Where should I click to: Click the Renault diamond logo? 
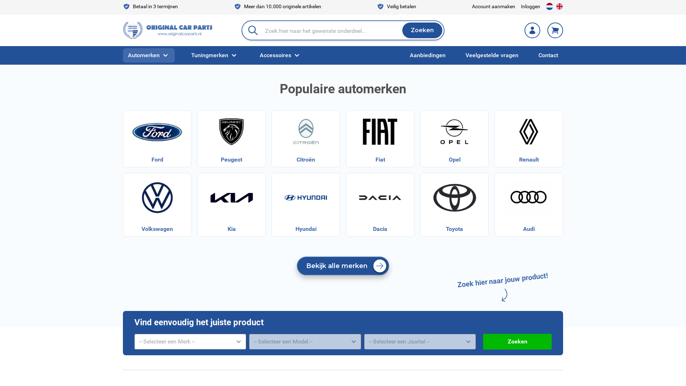[529, 132]
